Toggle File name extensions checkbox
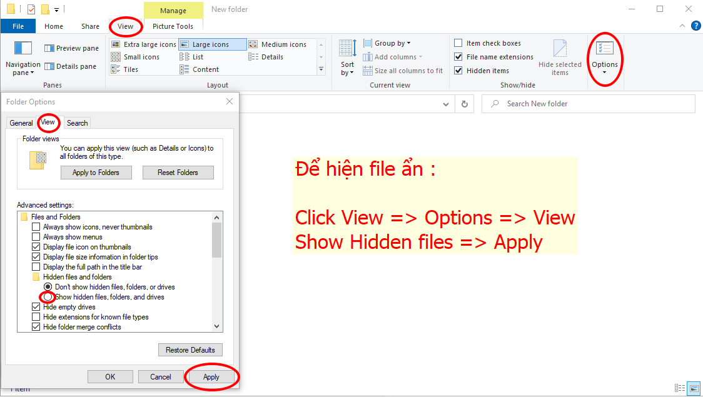Screen dimensions: 703x397 458,57
